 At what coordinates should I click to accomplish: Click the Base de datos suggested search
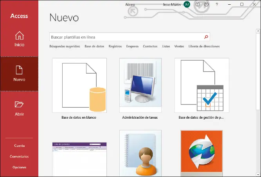94,46
